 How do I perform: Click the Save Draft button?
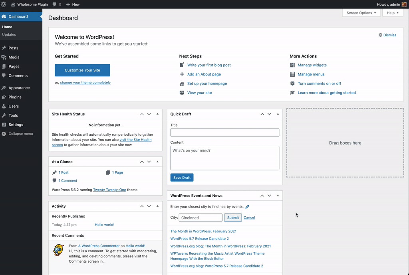(182, 178)
